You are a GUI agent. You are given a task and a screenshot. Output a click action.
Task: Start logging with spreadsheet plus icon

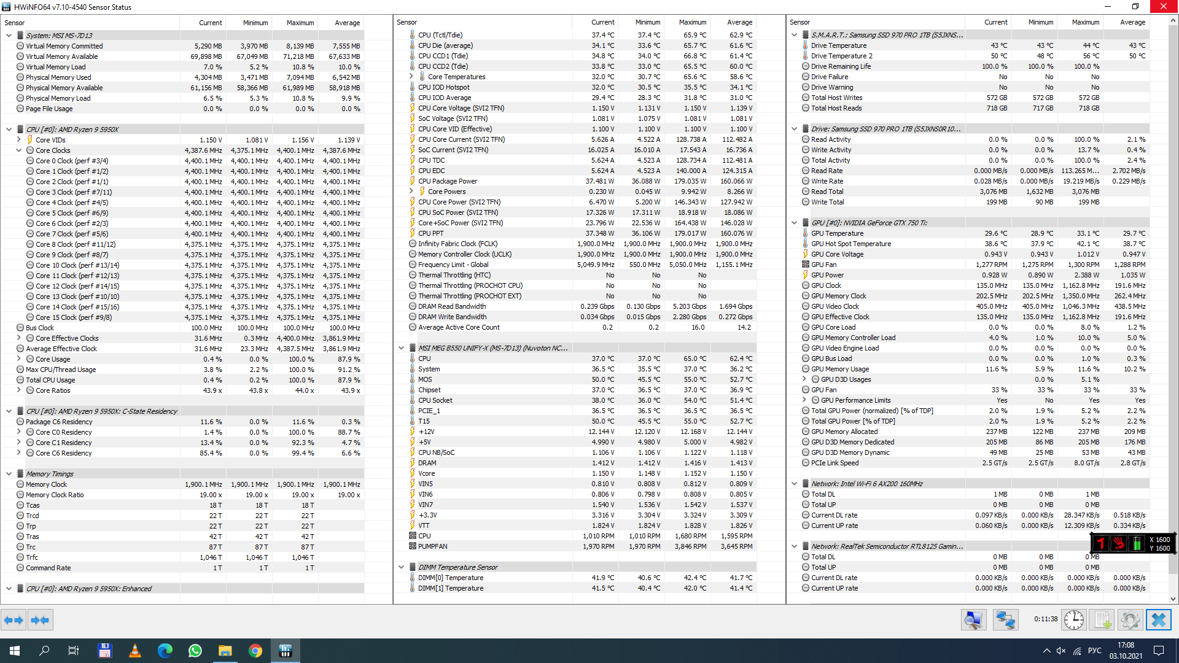tap(1103, 620)
